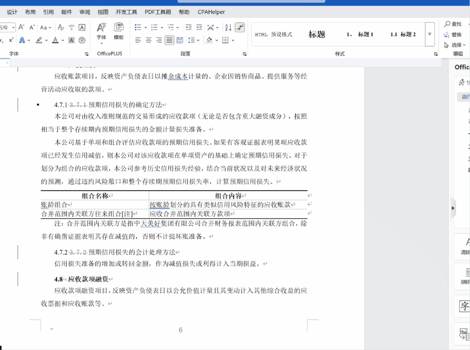
Task: Open the 开发工具 tab
Action: 126,12
